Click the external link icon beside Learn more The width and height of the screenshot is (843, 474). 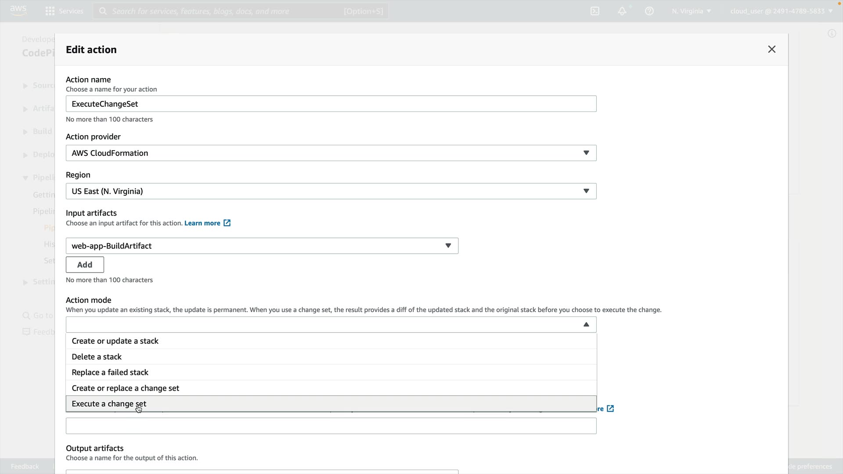click(227, 223)
